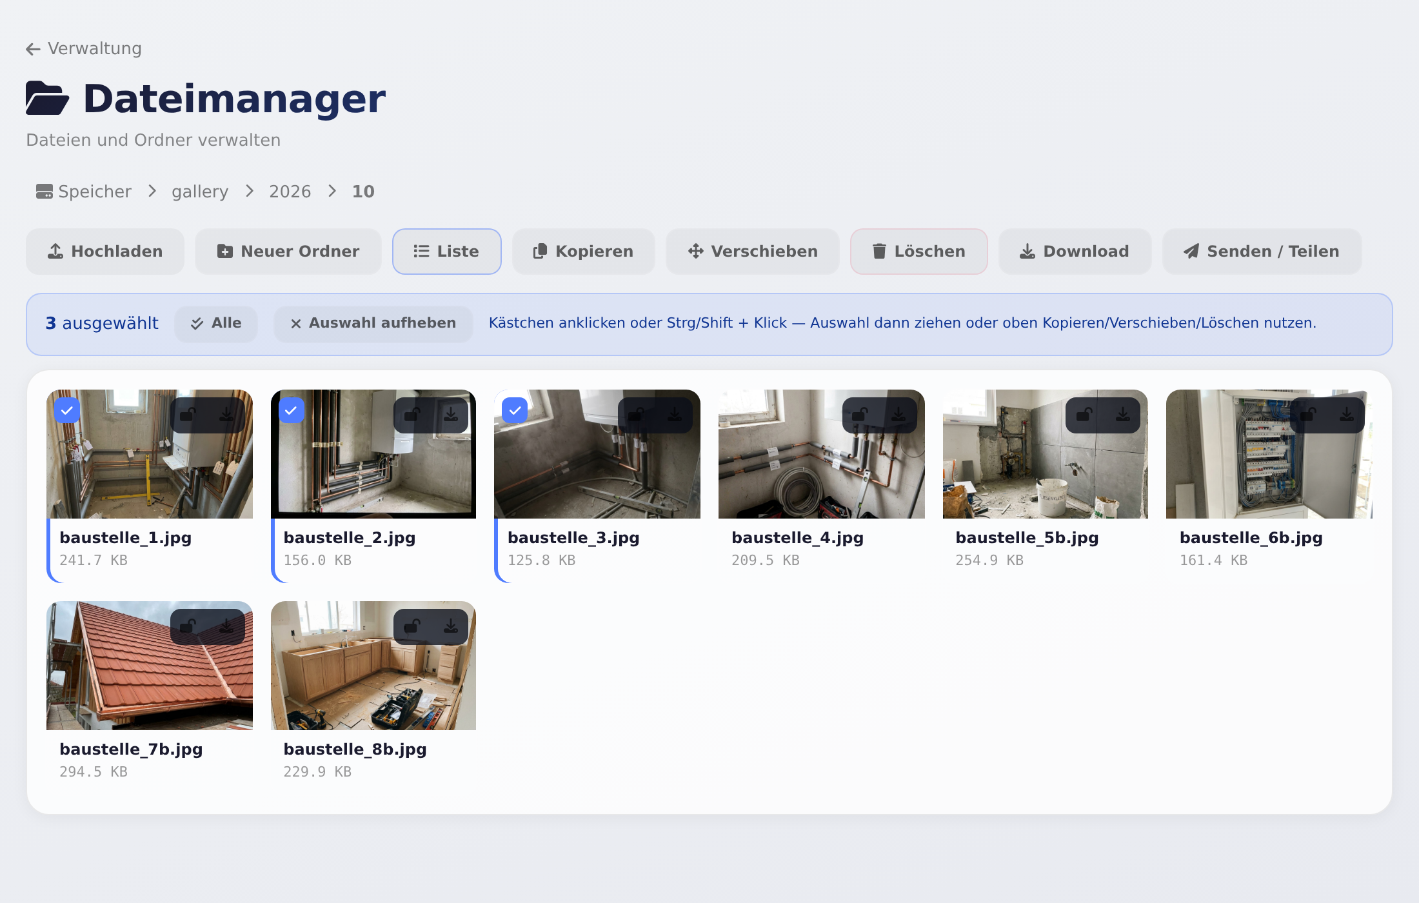Click the file name baustelle_5b.jpg
This screenshot has width=1419, height=903.
(x=1027, y=538)
